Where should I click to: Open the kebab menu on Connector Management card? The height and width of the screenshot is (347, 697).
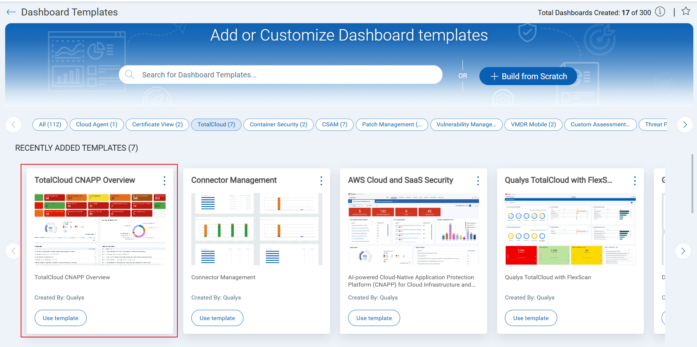click(321, 180)
